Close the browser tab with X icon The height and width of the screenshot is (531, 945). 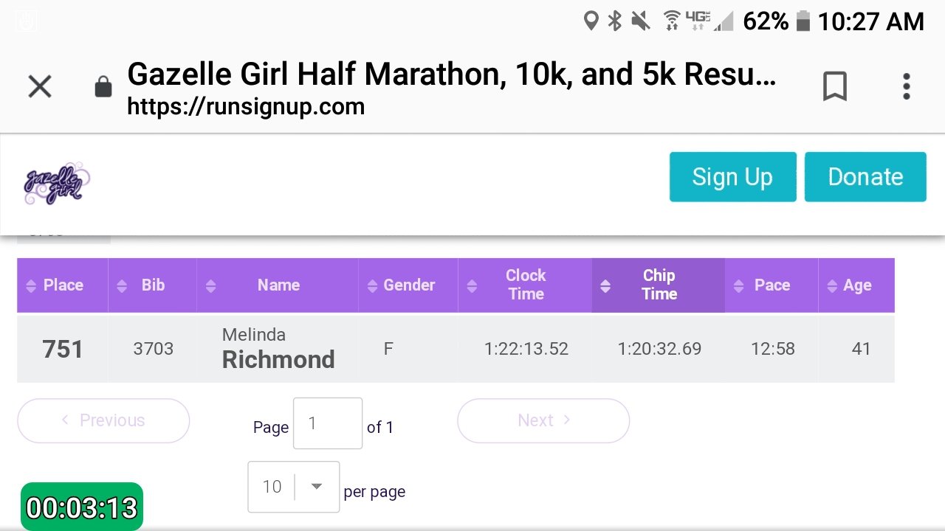click(40, 87)
